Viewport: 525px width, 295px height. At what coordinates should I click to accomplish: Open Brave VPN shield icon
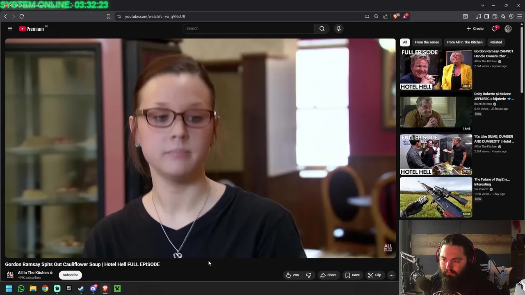511,16
